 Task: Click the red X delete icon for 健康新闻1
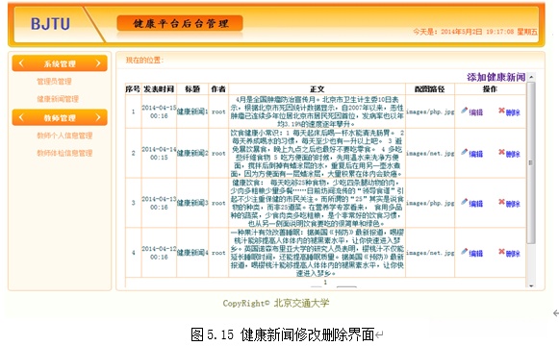click(501, 111)
